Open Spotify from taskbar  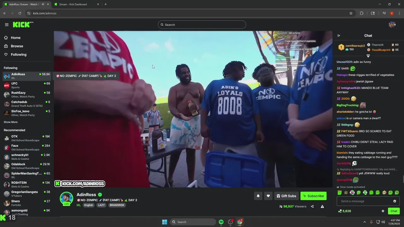[x=221, y=222]
